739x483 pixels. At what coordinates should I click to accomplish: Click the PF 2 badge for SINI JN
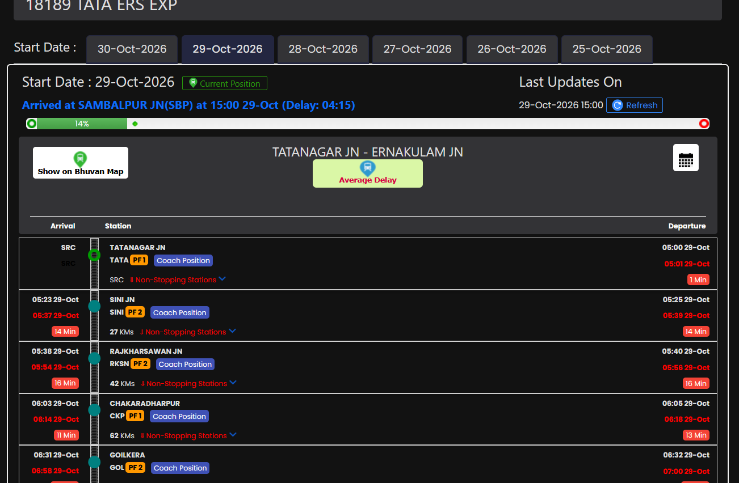click(x=135, y=312)
